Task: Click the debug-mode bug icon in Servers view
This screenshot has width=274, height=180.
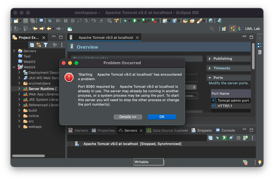Action: click(x=217, y=138)
